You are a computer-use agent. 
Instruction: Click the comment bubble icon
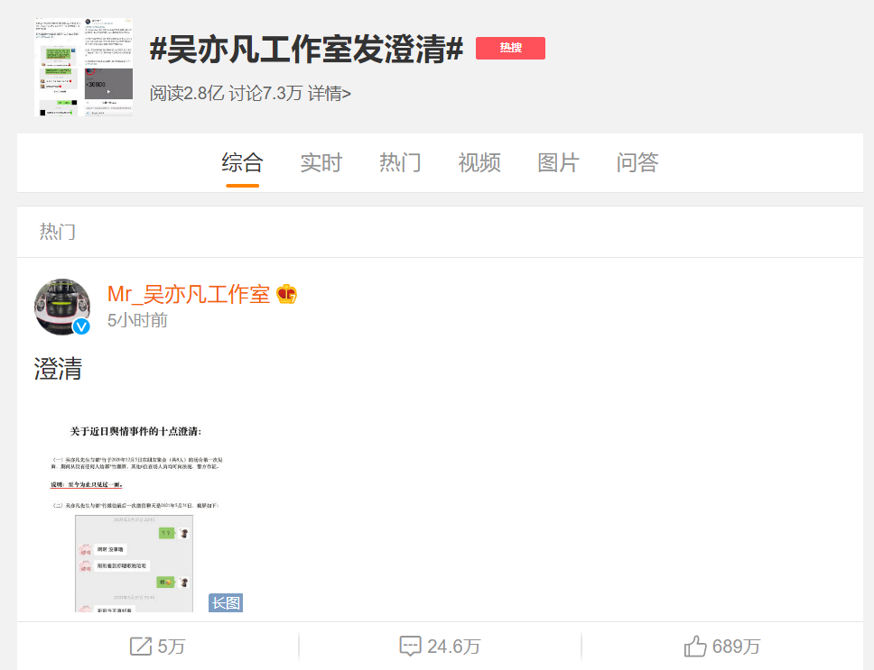point(410,646)
